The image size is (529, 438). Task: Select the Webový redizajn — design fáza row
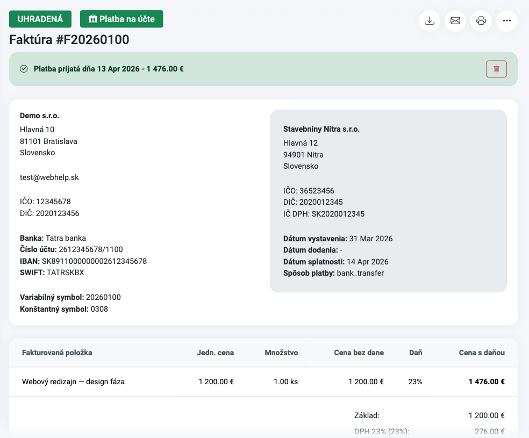[263, 382]
